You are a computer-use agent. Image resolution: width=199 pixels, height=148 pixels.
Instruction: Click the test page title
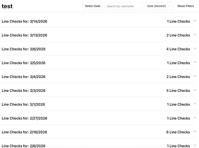coord(7,6)
